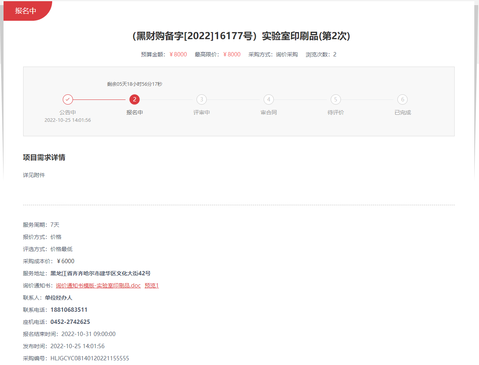The image size is (479, 365).
Task: Click the 公告中 stage label text
Action: click(x=68, y=112)
